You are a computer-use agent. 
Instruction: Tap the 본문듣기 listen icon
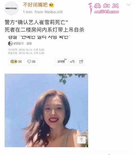10,44
